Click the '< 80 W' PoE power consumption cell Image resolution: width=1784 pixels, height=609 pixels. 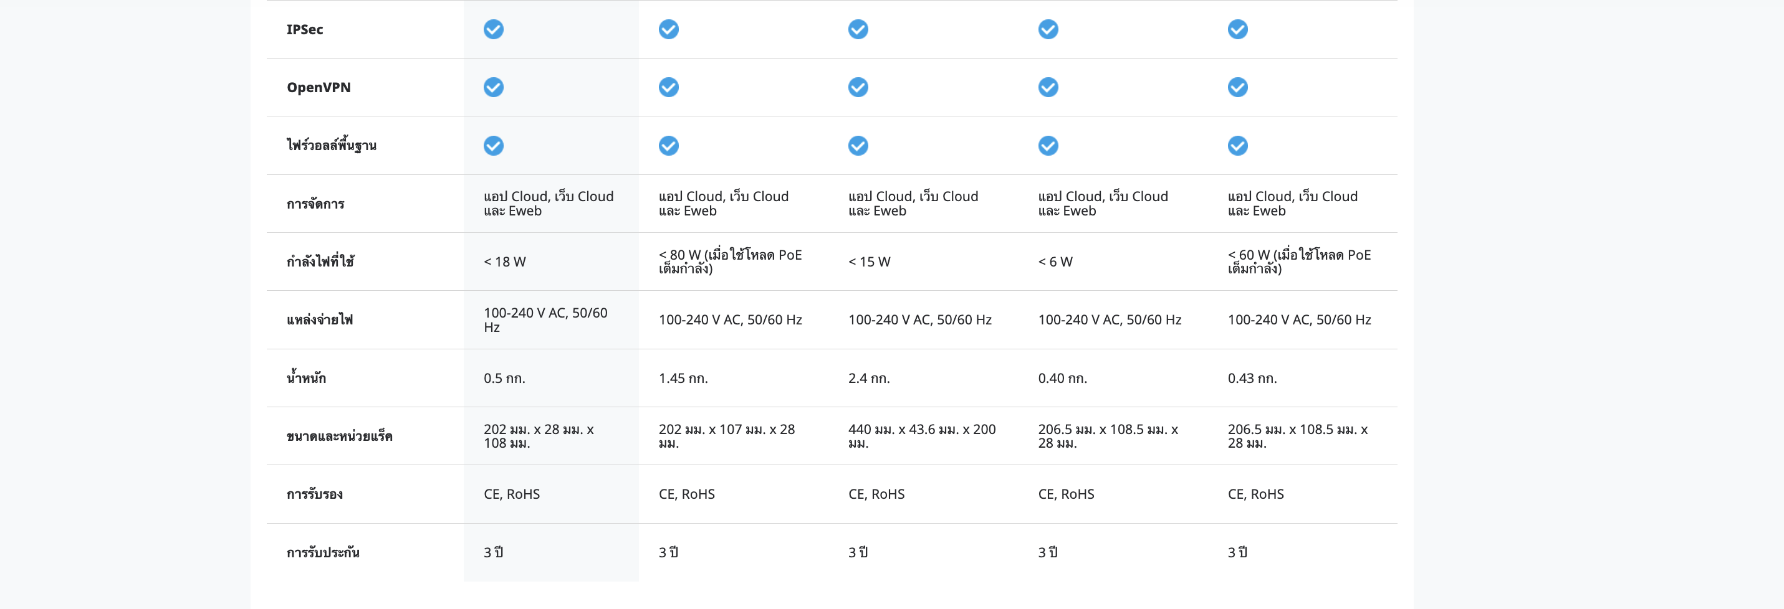point(729,262)
